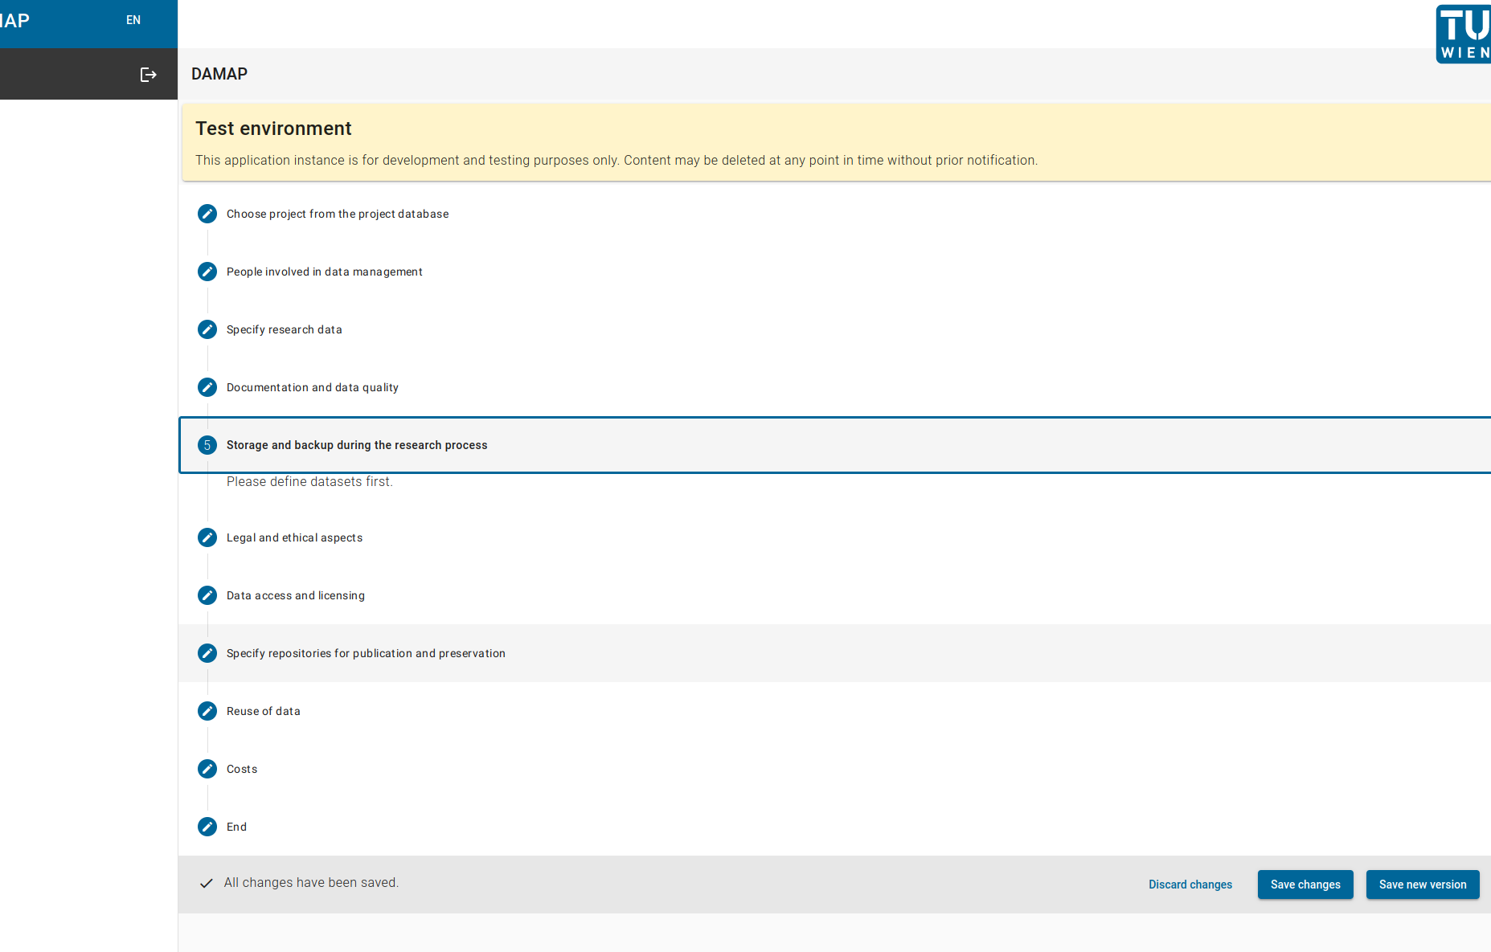Open 'Specify repositories for publication and preservation'

coord(367,653)
